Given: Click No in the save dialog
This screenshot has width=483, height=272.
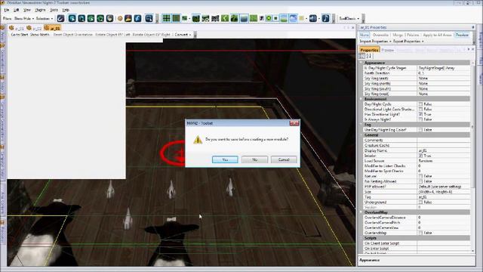Looking at the screenshot, I should coord(254,159).
